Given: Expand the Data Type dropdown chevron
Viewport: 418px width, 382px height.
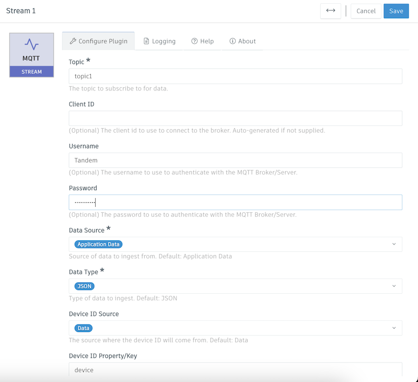Looking at the screenshot, I should [394, 286].
